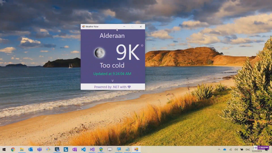Screen dimensions: 272x153
Task: Open Microsoft Teams from the taskbar
Action: point(39,150)
